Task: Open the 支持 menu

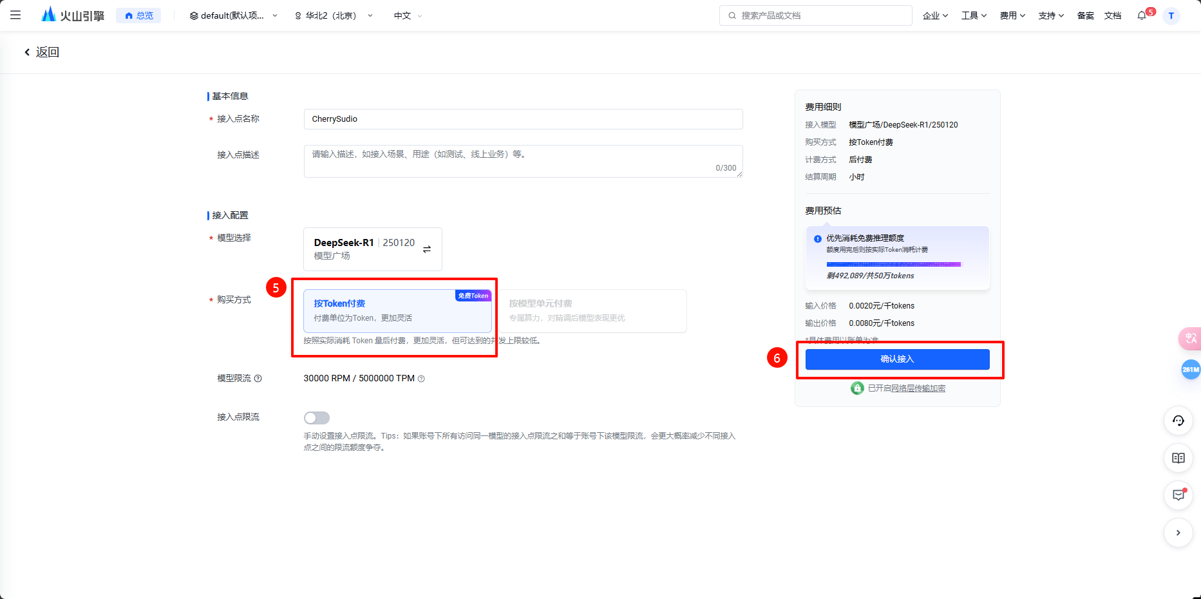Action: coord(1051,15)
